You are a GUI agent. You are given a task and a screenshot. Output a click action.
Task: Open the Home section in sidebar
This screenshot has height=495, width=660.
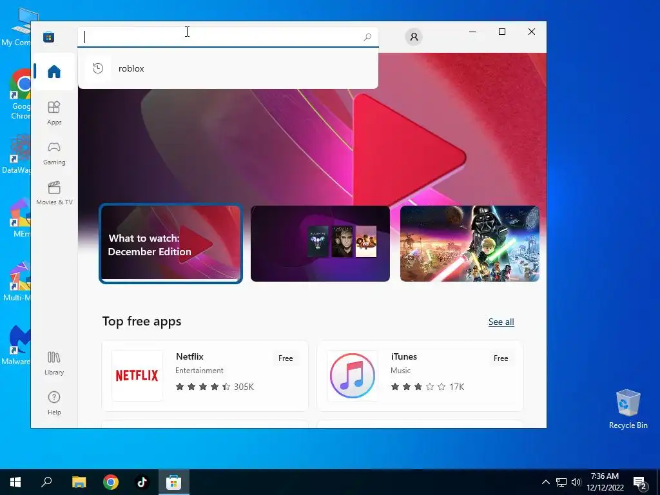click(x=54, y=72)
